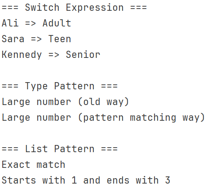The image size is (208, 193).
Task: Click the word "Kennedy" in console output
Action: (22, 55)
